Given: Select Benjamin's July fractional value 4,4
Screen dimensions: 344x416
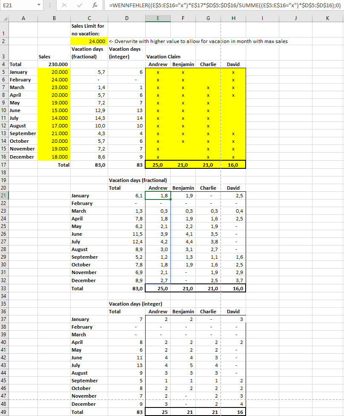Looking at the screenshot, I should (x=183, y=242).
